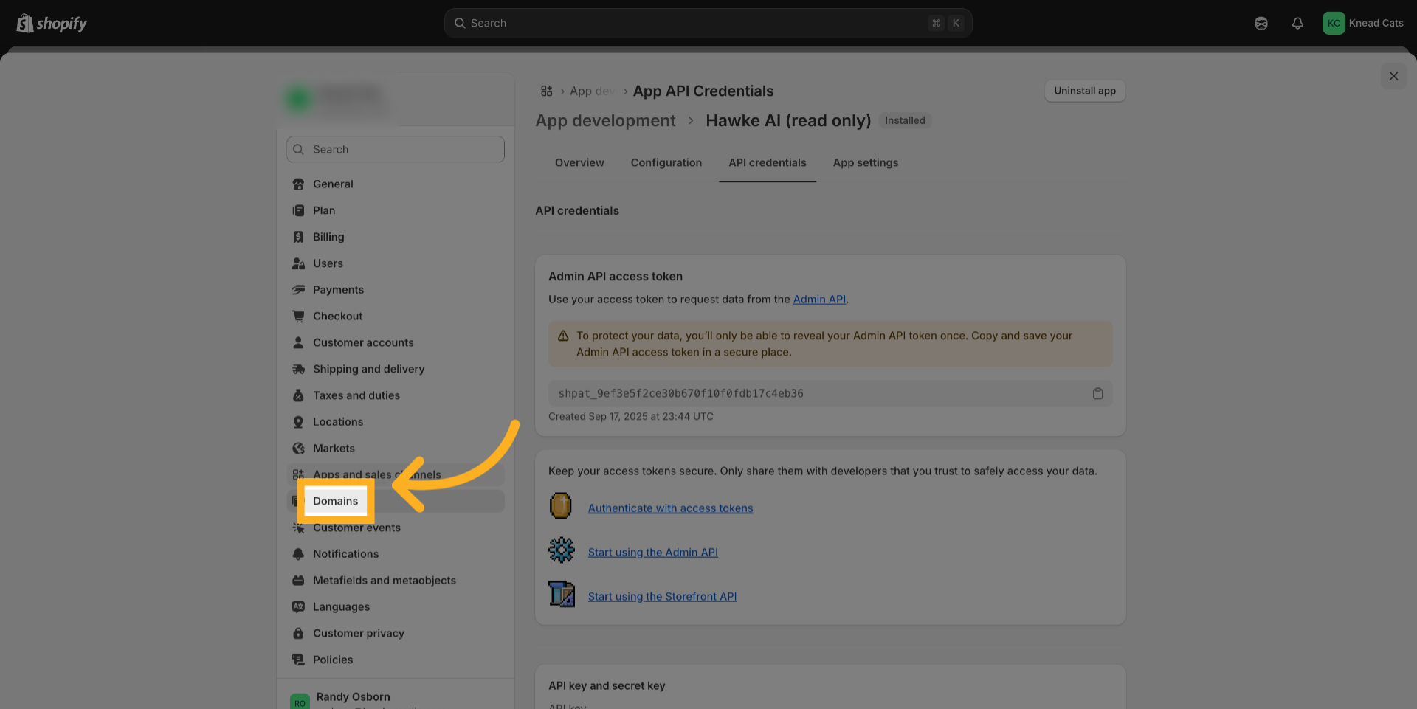Open the Knead Cats account menu
The width and height of the screenshot is (1417, 709).
tap(1362, 24)
